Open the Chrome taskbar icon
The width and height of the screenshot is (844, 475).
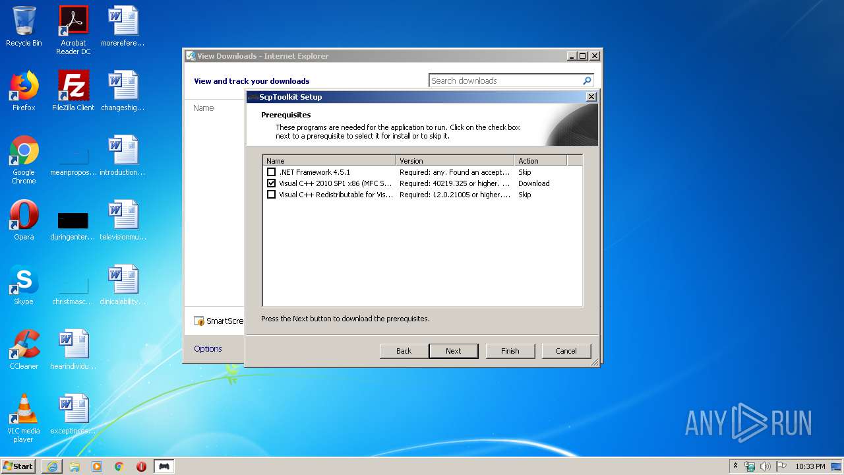pos(119,466)
